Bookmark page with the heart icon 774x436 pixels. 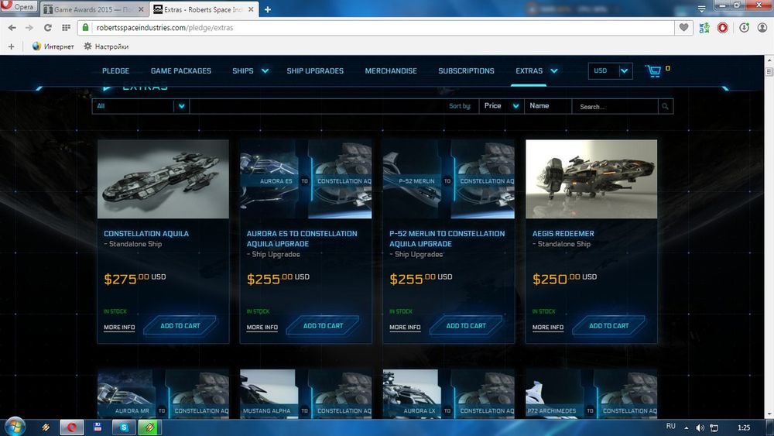(683, 28)
